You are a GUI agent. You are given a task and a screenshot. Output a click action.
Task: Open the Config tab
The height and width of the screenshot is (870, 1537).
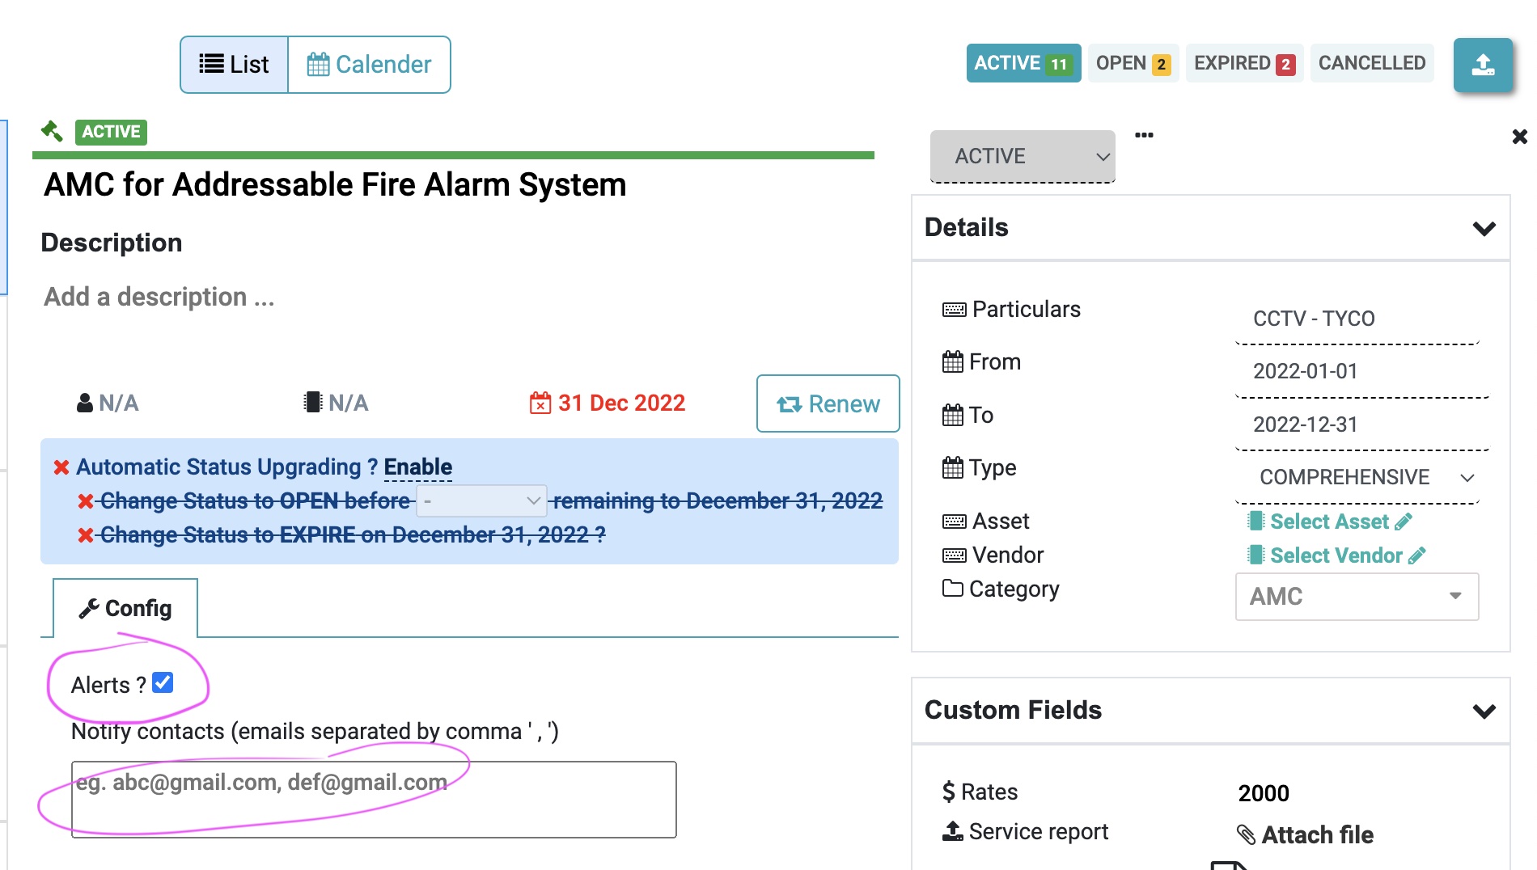[x=125, y=608]
